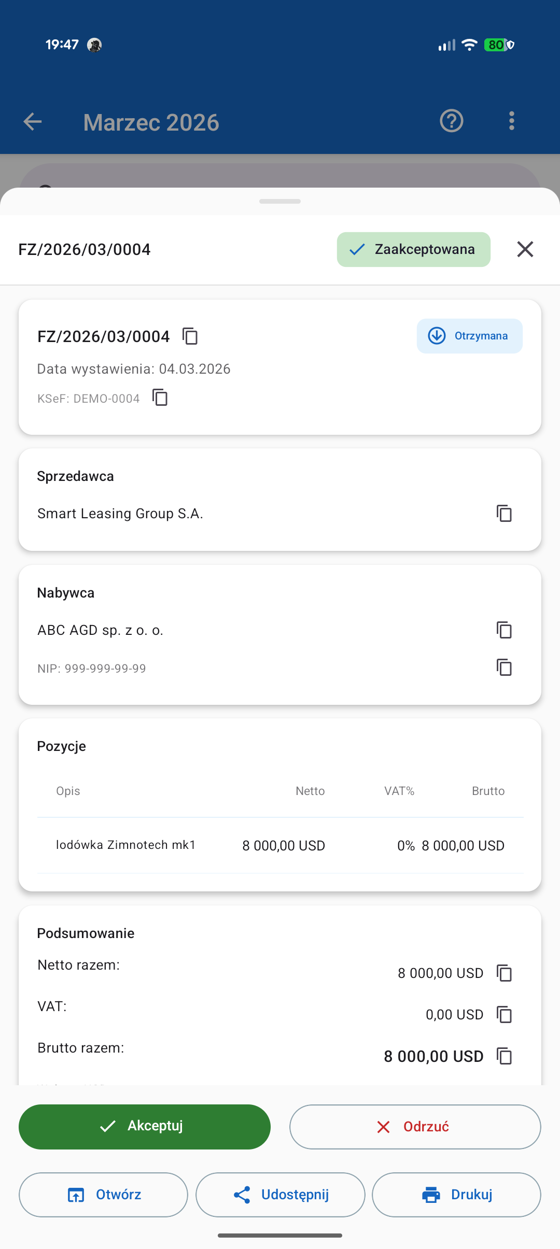The width and height of the screenshot is (560, 1249).
Task: Print the invoice with Drukuj
Action: click(457, 1195)
